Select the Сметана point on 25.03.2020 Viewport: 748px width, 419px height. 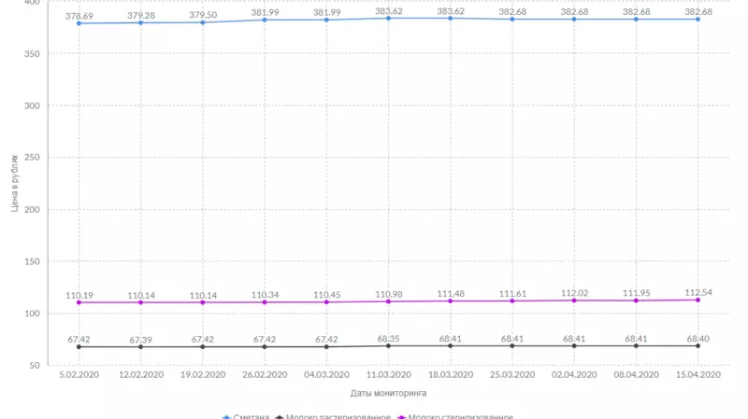click(x=512, y=19)
